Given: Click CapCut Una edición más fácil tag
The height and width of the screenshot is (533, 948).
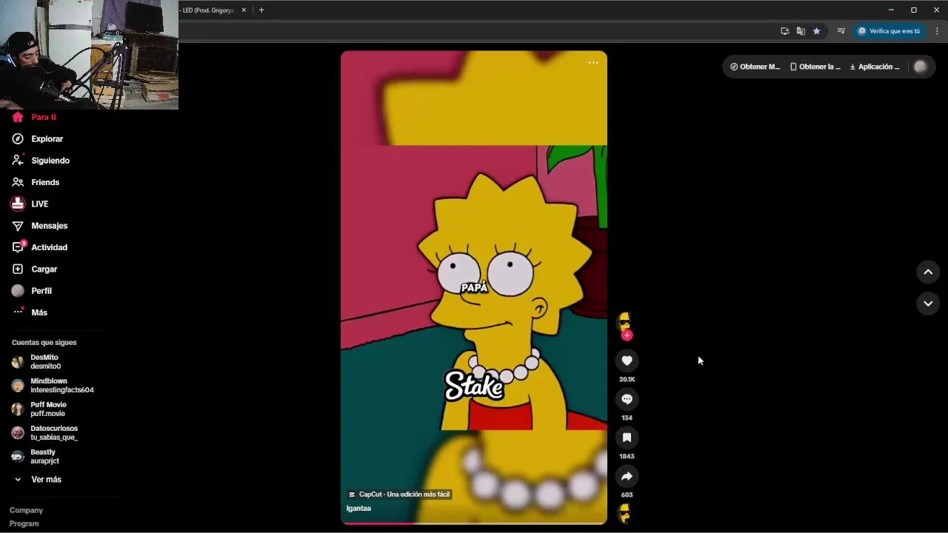Looking at the screenshot, I should (x=399, y=495).
